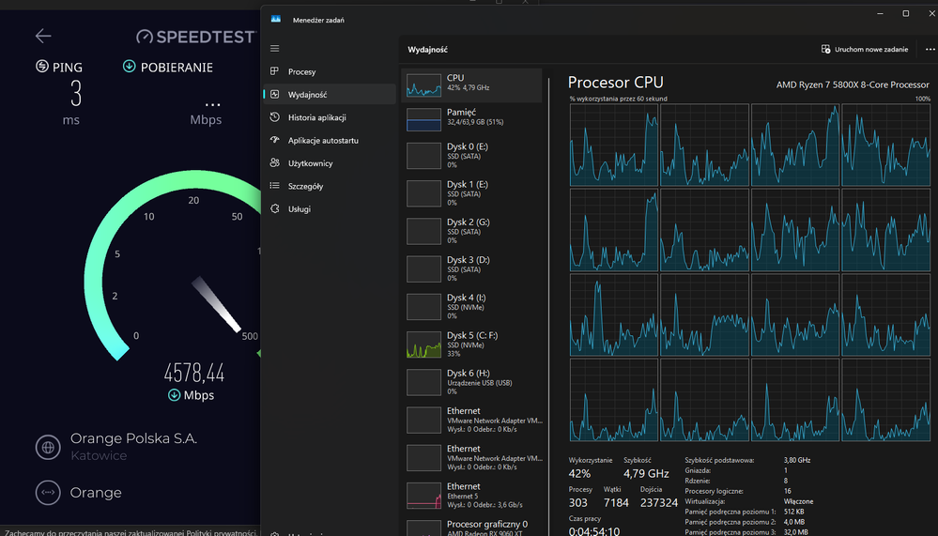Click the Wykorzystanie 42% value

tap(579, 474)
